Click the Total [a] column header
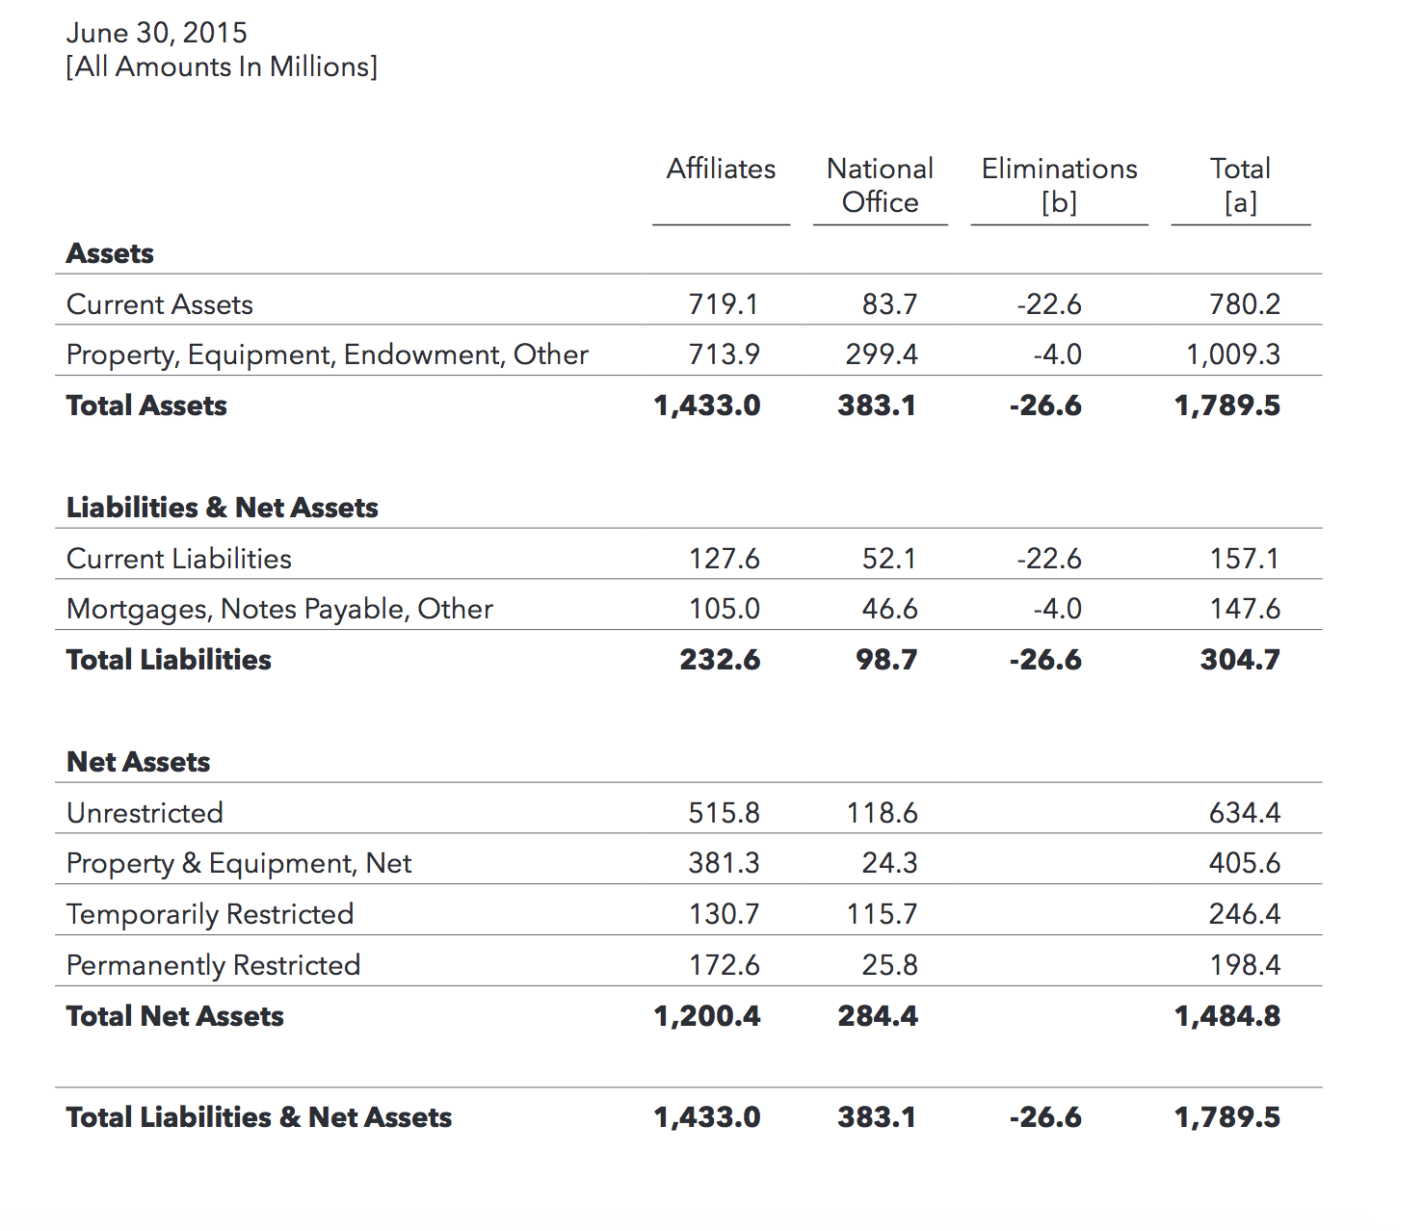The image size is (1424, 1231). pos(1240,185)
